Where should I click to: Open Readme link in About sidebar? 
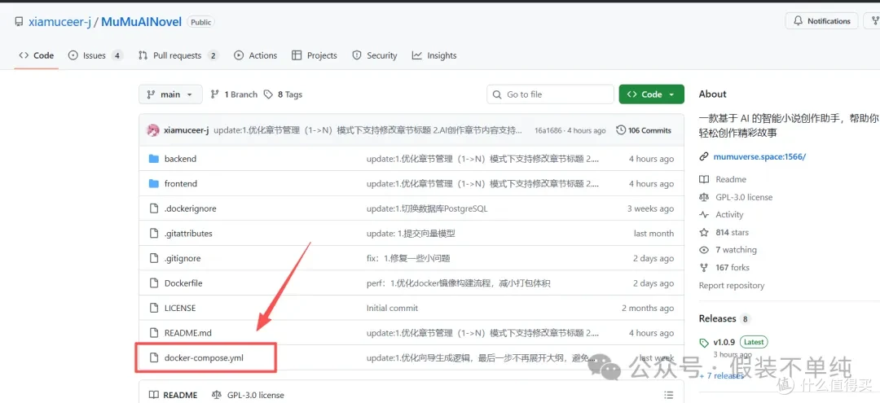pos(731,179)
